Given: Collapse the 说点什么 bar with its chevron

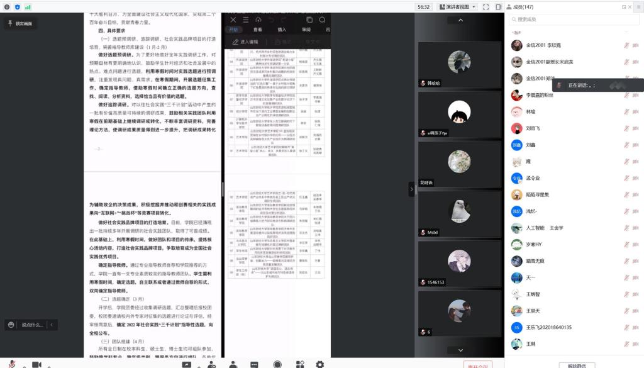Looking at the screenshot, I should 52,325.
